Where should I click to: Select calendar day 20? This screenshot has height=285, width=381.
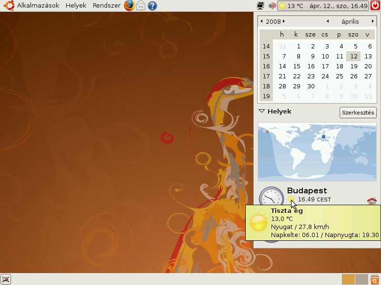pyautogui.click(x=368, y=66)
